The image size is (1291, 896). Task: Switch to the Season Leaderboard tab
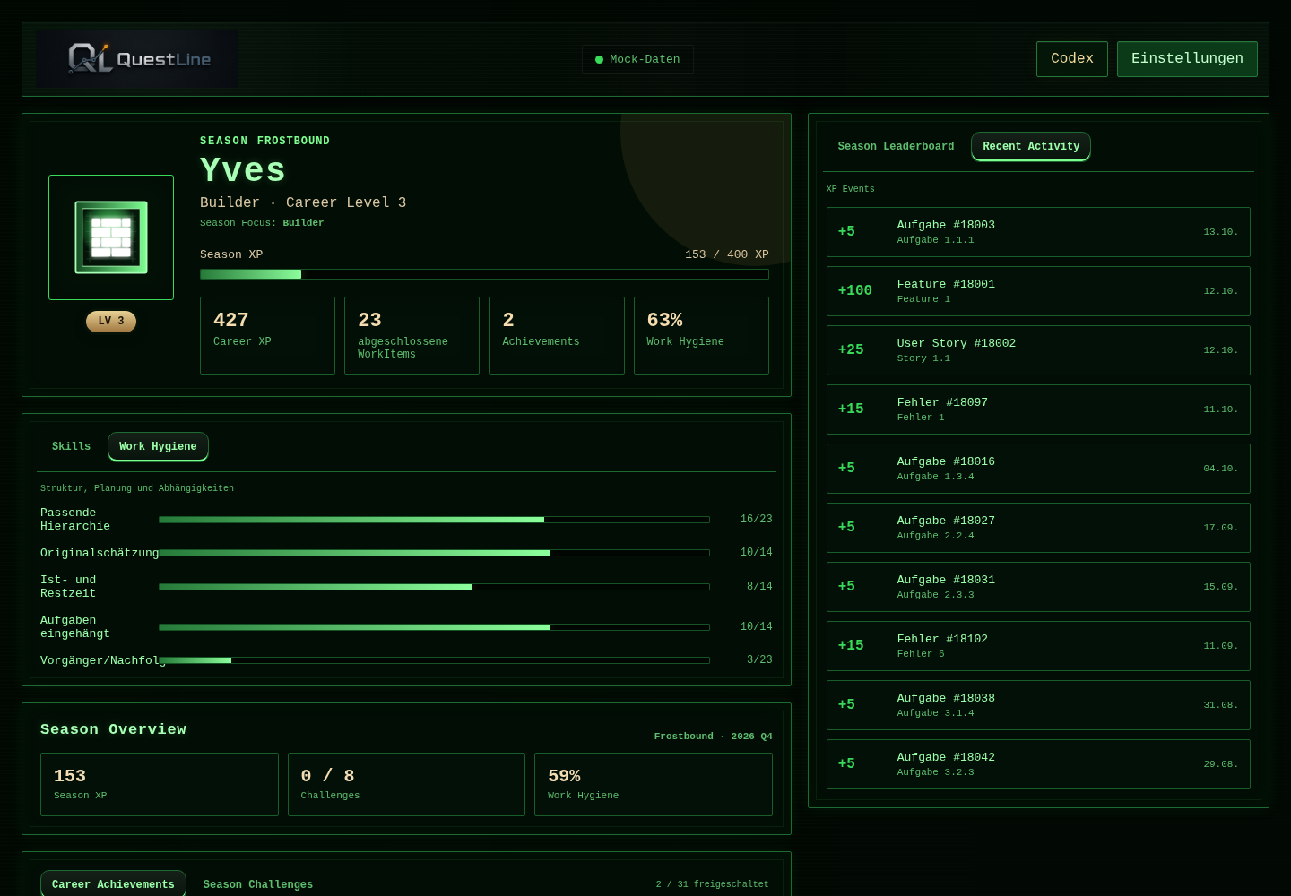click(x=896, y=147)
